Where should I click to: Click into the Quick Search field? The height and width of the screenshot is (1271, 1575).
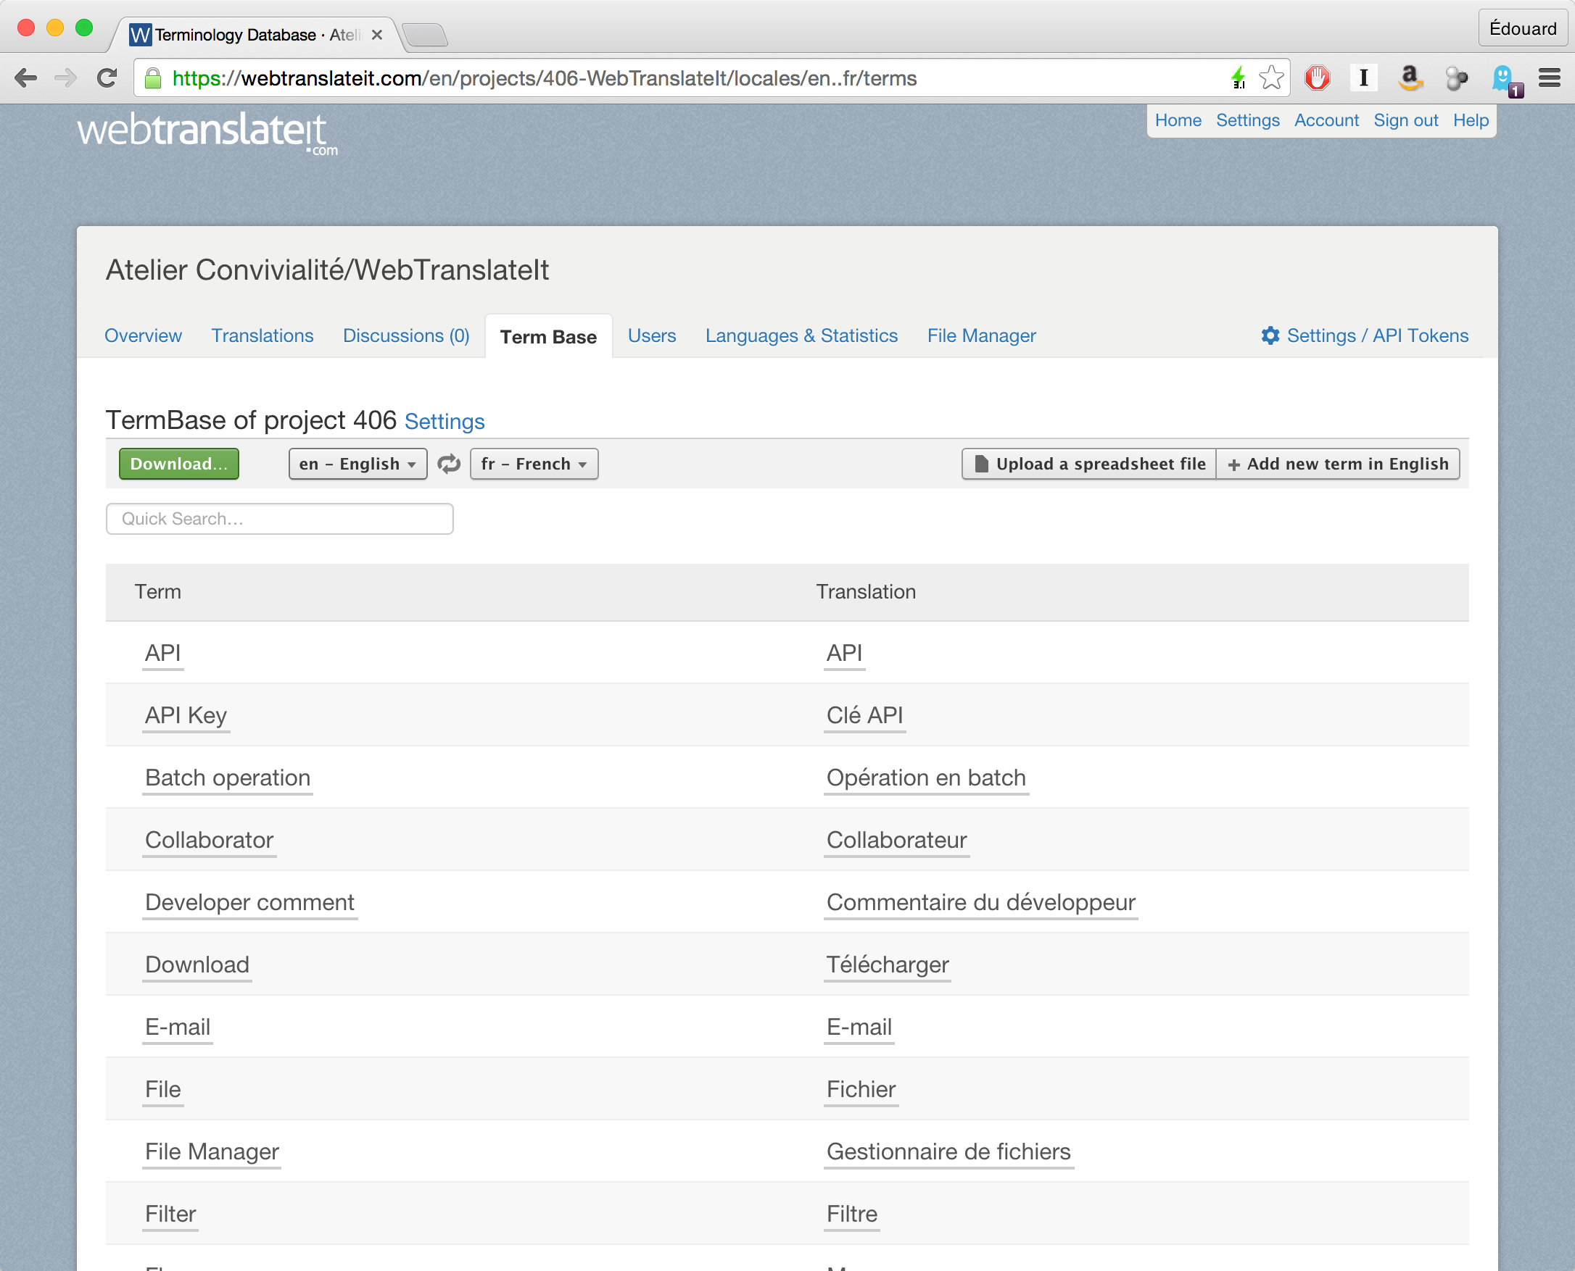(279, 518)
